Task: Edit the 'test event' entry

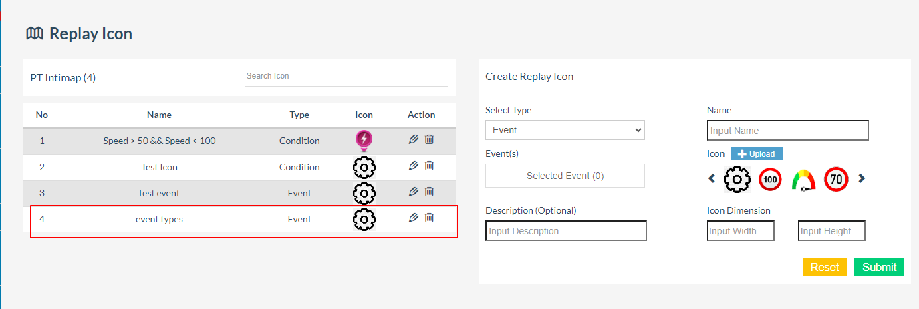Action: tap(414, 192)
